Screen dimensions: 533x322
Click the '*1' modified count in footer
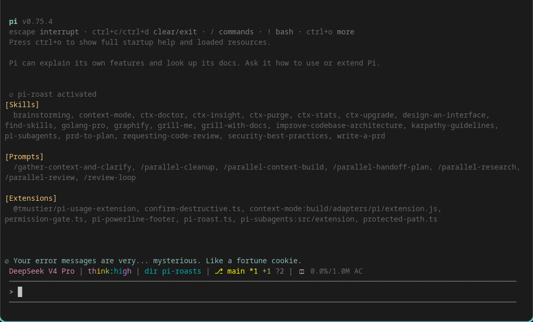253,272
